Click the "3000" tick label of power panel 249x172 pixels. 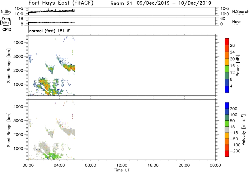click(x=18, y=57)
